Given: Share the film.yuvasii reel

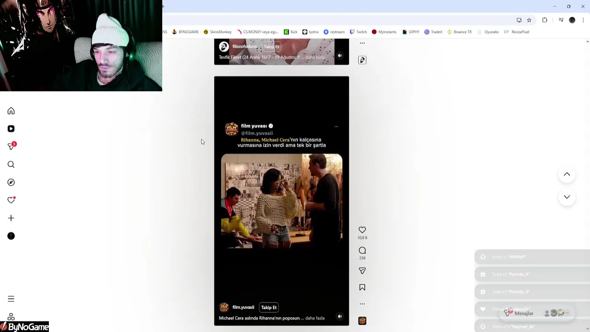Looking at the screenshot, I should (x=362, y=271).
